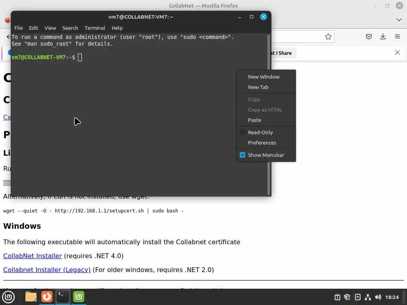Open the clock showing 18:24

[x=391, y=297]
